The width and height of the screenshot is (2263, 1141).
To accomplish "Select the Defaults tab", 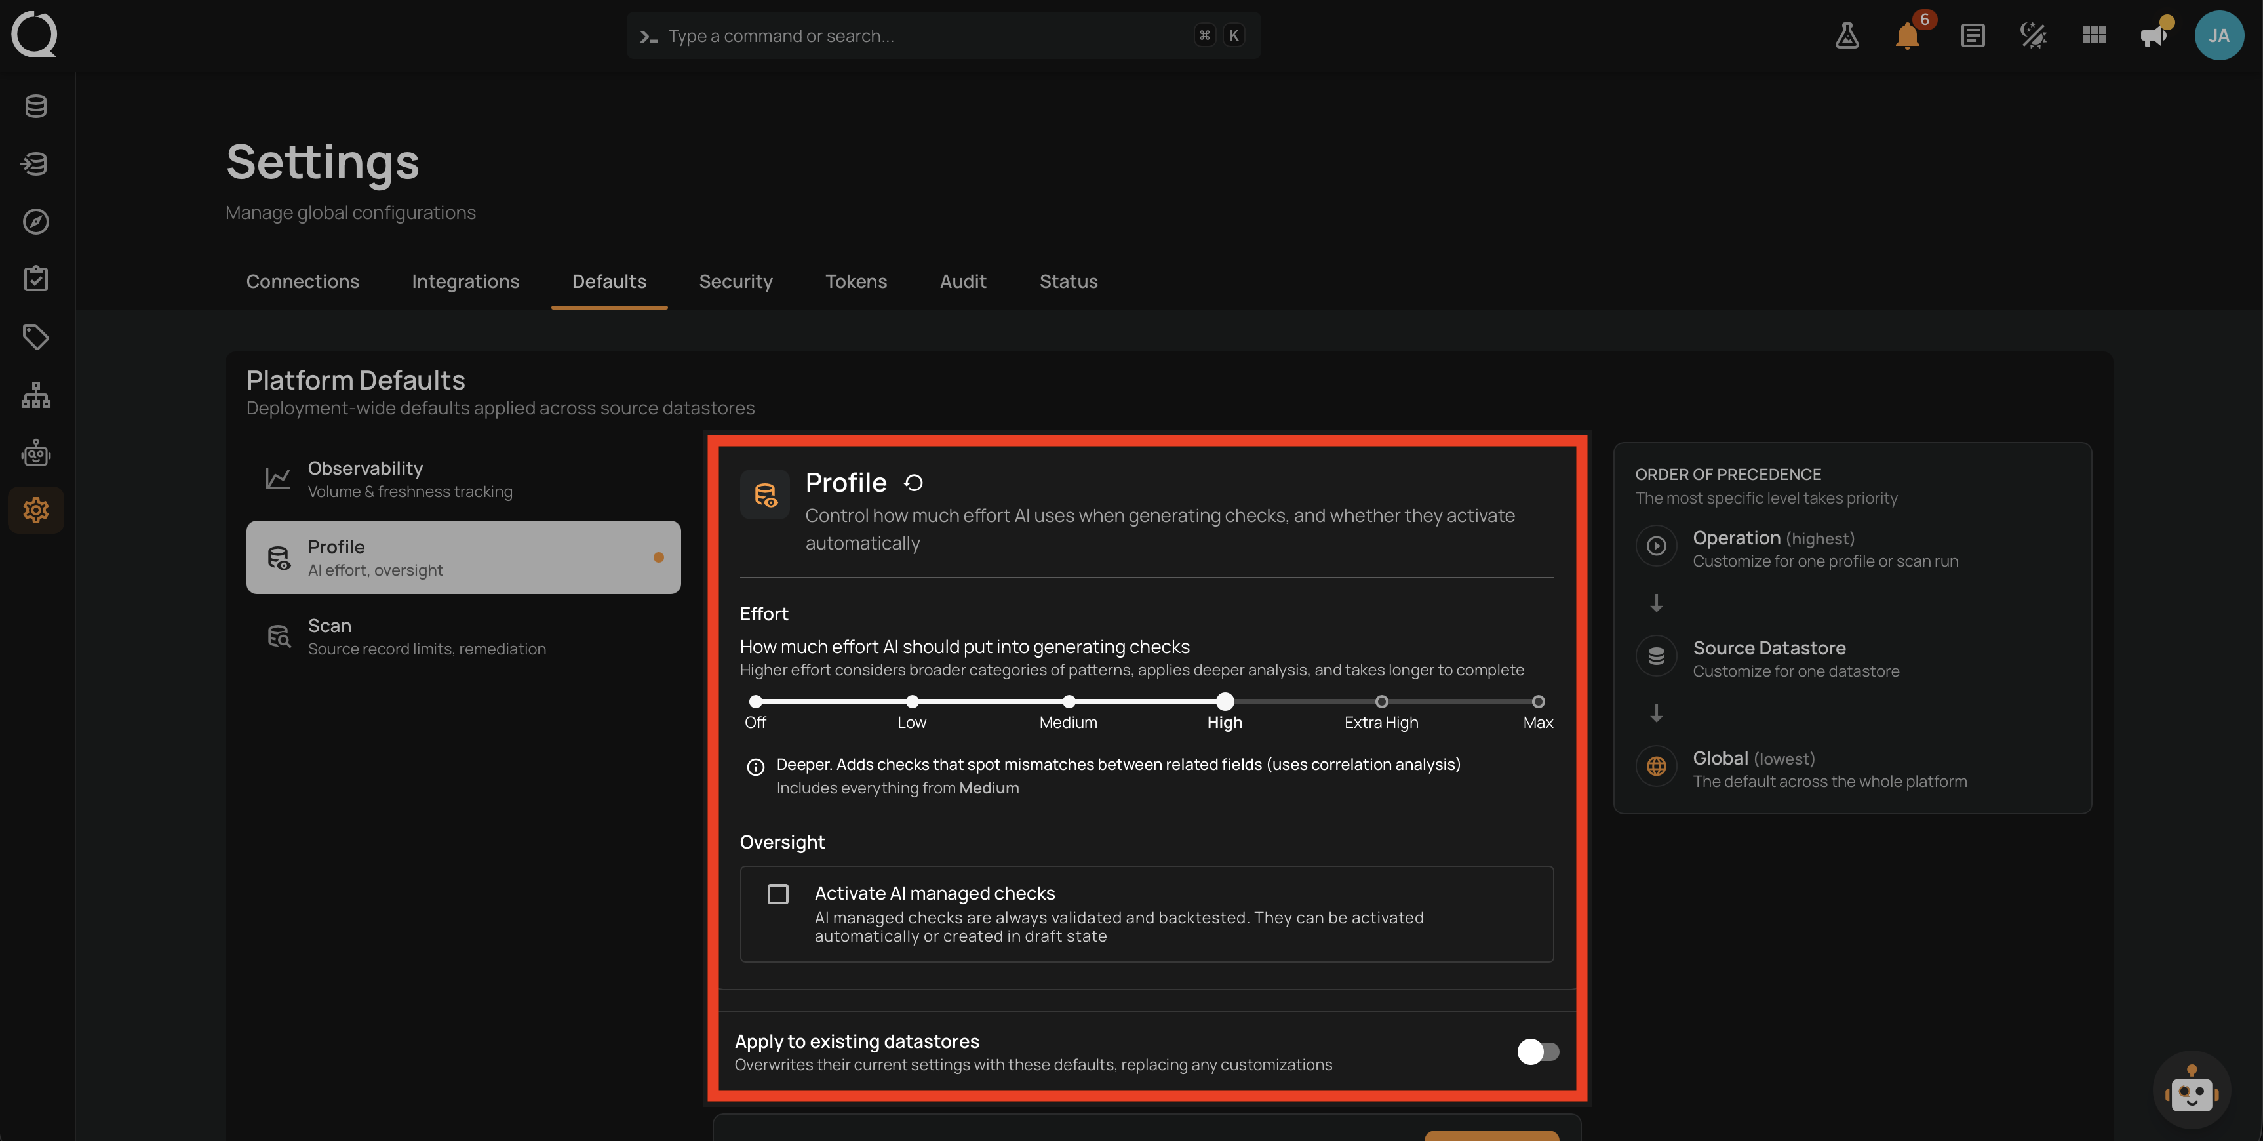I will (609, 281).
